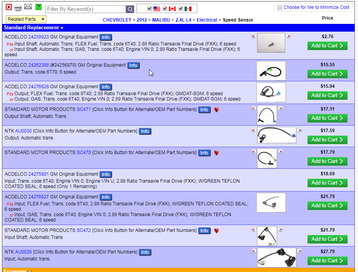Click heart icon for SC471
This screenshot has height=272, width=358.
217,110
